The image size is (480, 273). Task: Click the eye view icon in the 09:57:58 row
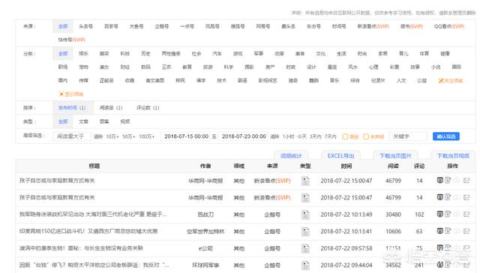(x=440, y=247)
